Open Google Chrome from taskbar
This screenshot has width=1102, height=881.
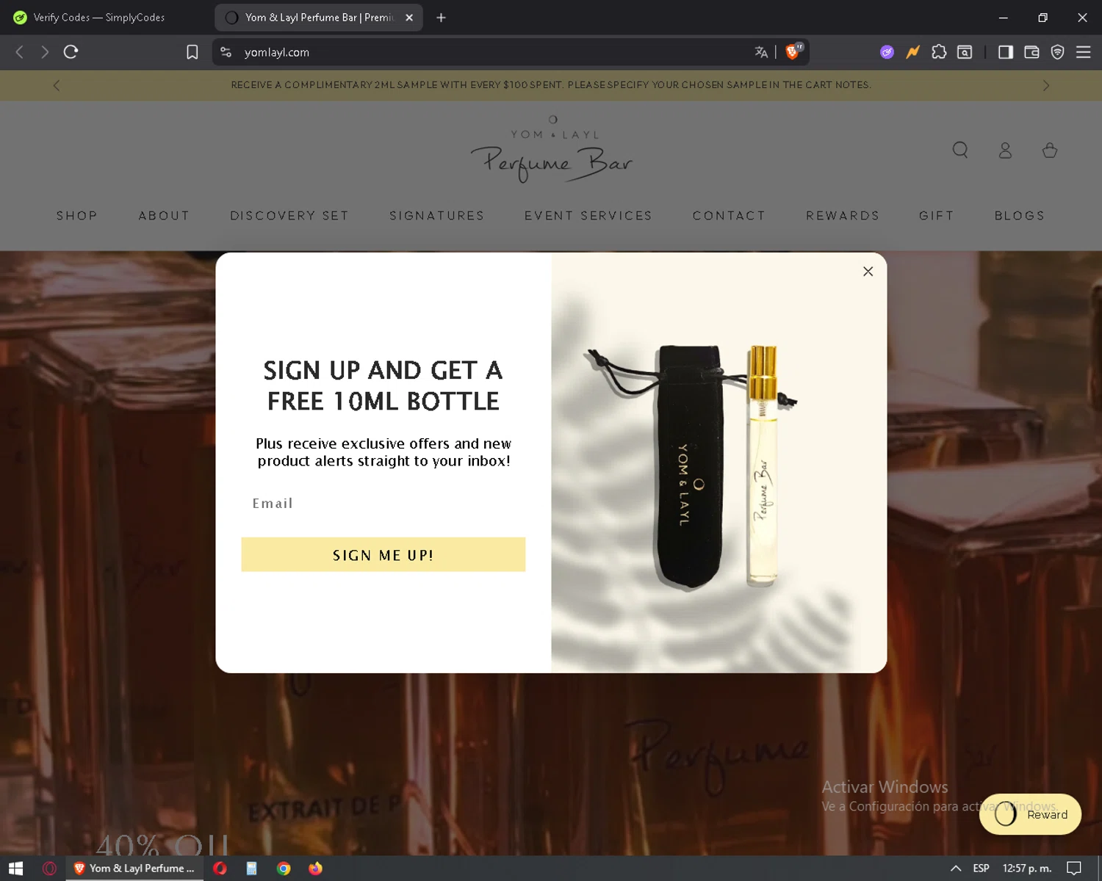(284, 869)
